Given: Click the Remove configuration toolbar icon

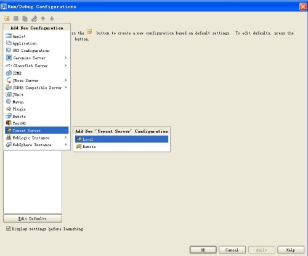Looking at the screenshot, I should click(16, 19).
